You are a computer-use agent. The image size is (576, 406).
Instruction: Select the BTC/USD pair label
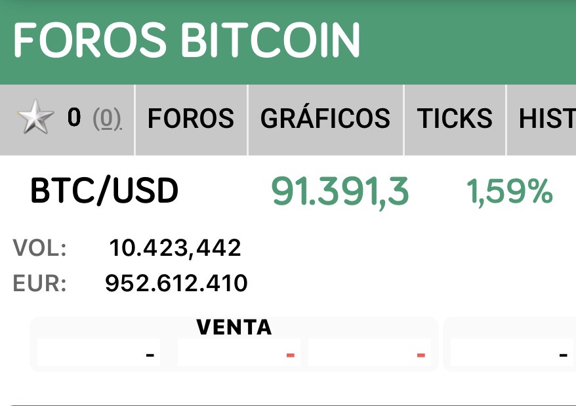coord(104,192)
